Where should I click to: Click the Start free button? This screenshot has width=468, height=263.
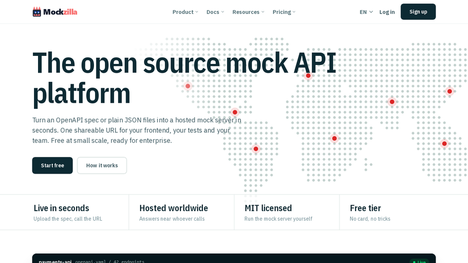point(52,165)
